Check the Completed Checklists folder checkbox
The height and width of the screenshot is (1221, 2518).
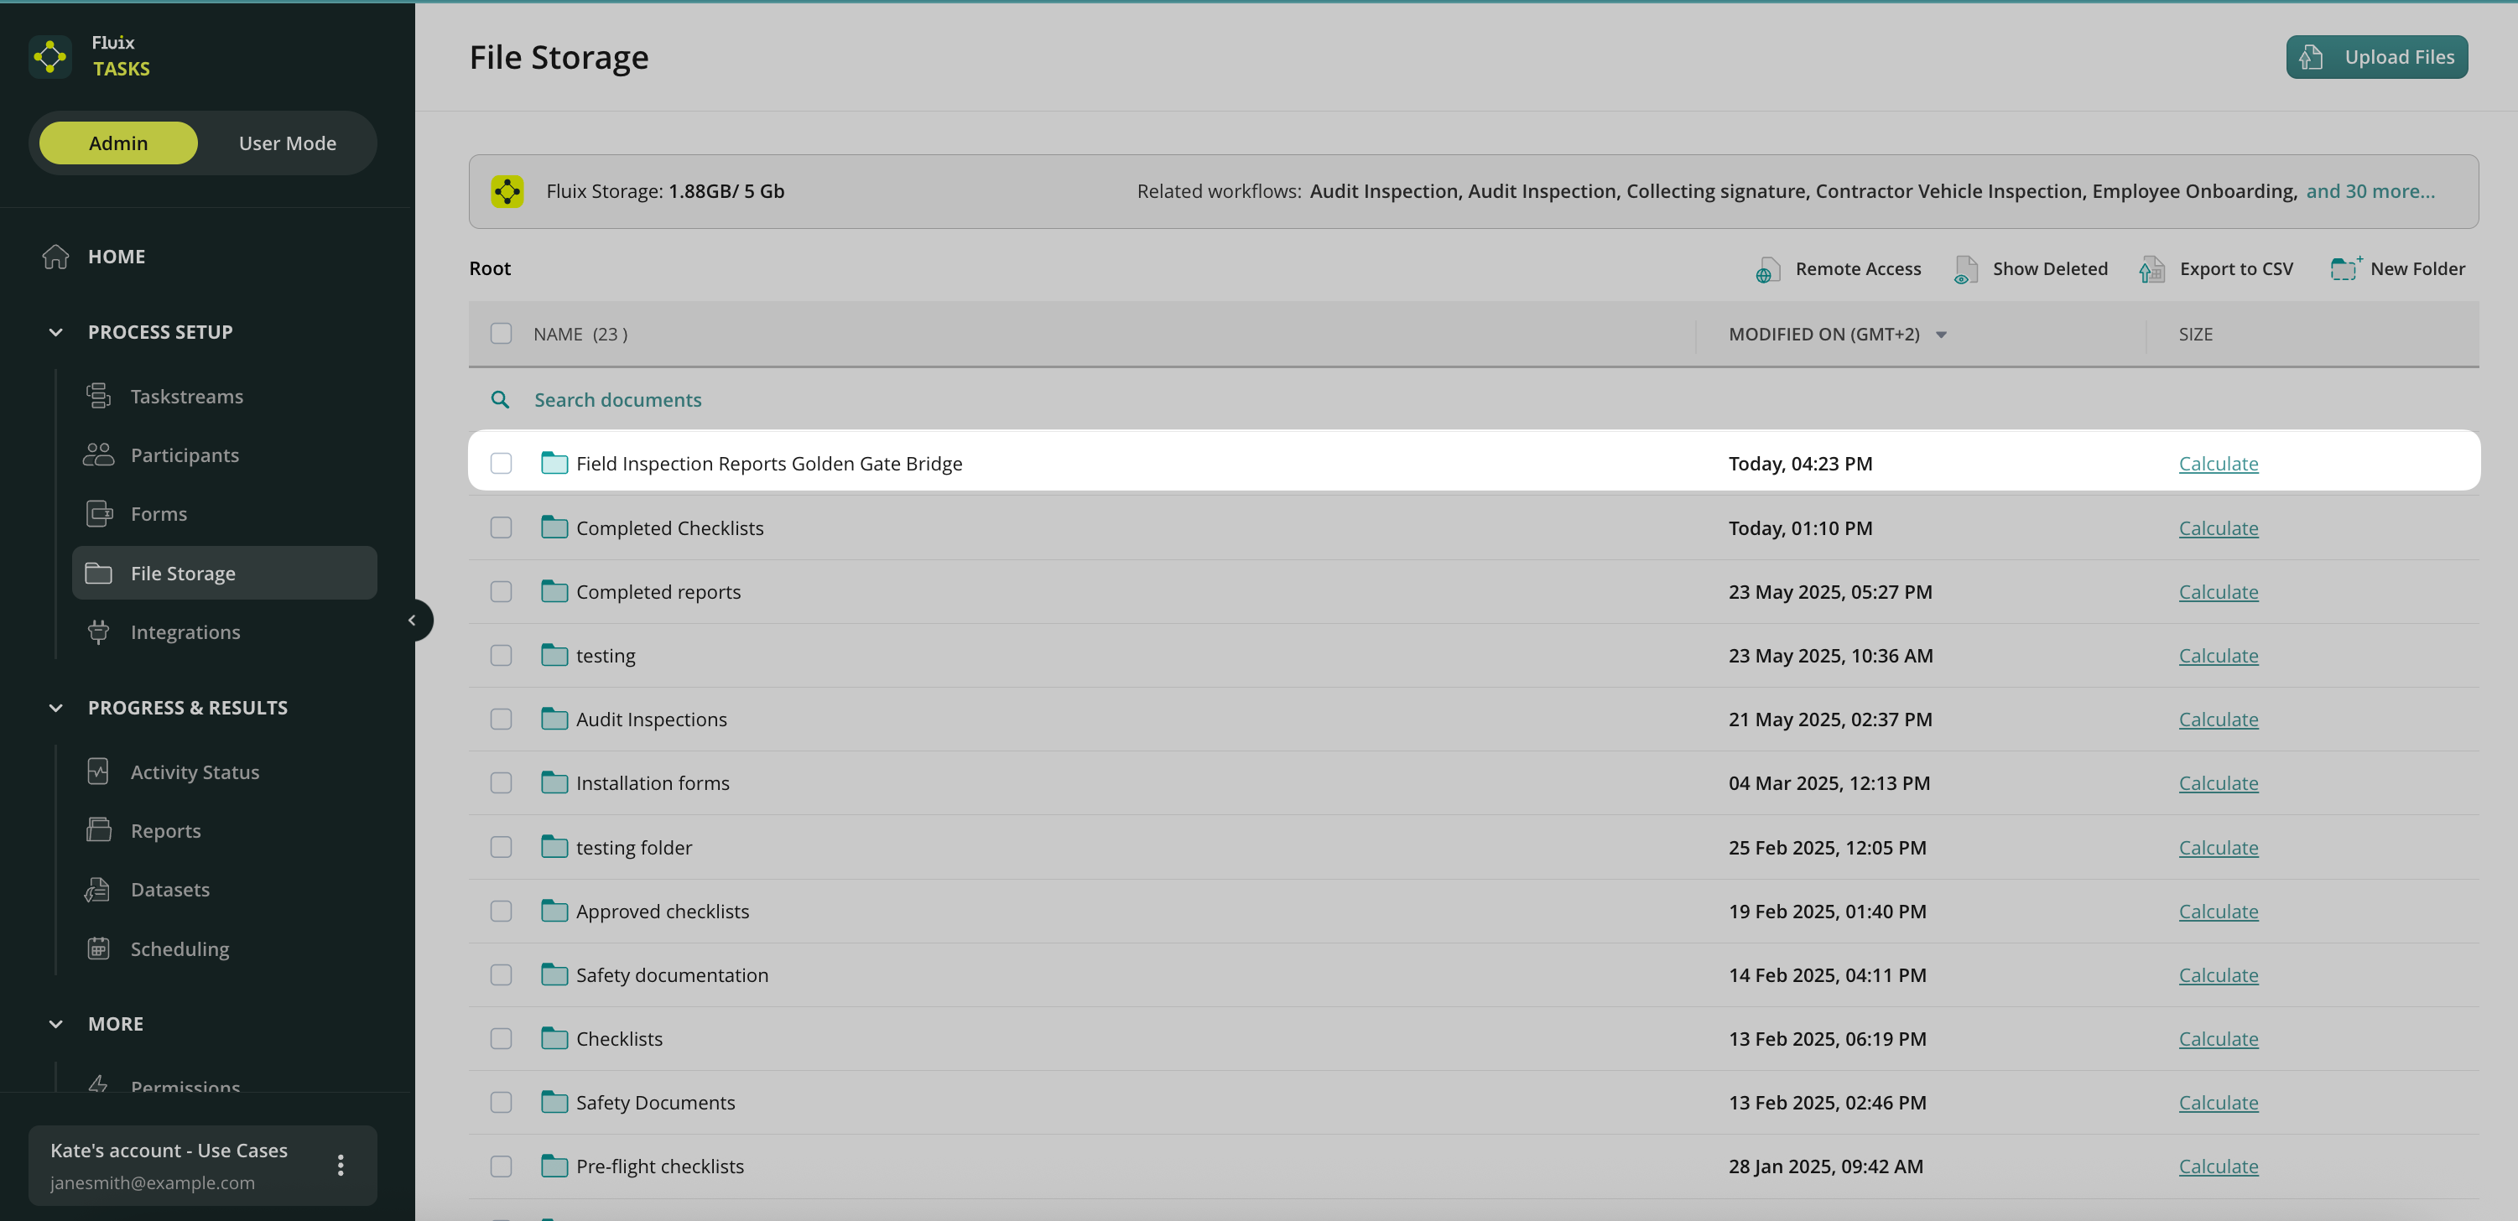(501, 527)
